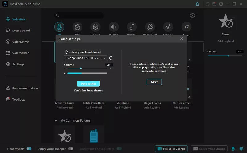
Task: Click the speaker output level bar
Action: pos(87,73)
